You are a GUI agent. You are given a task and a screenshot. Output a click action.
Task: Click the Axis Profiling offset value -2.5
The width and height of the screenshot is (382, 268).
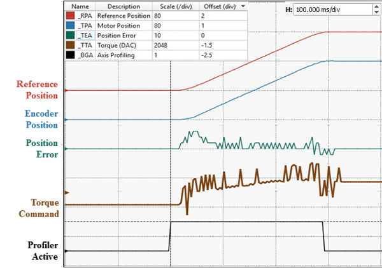pos(208,55)
